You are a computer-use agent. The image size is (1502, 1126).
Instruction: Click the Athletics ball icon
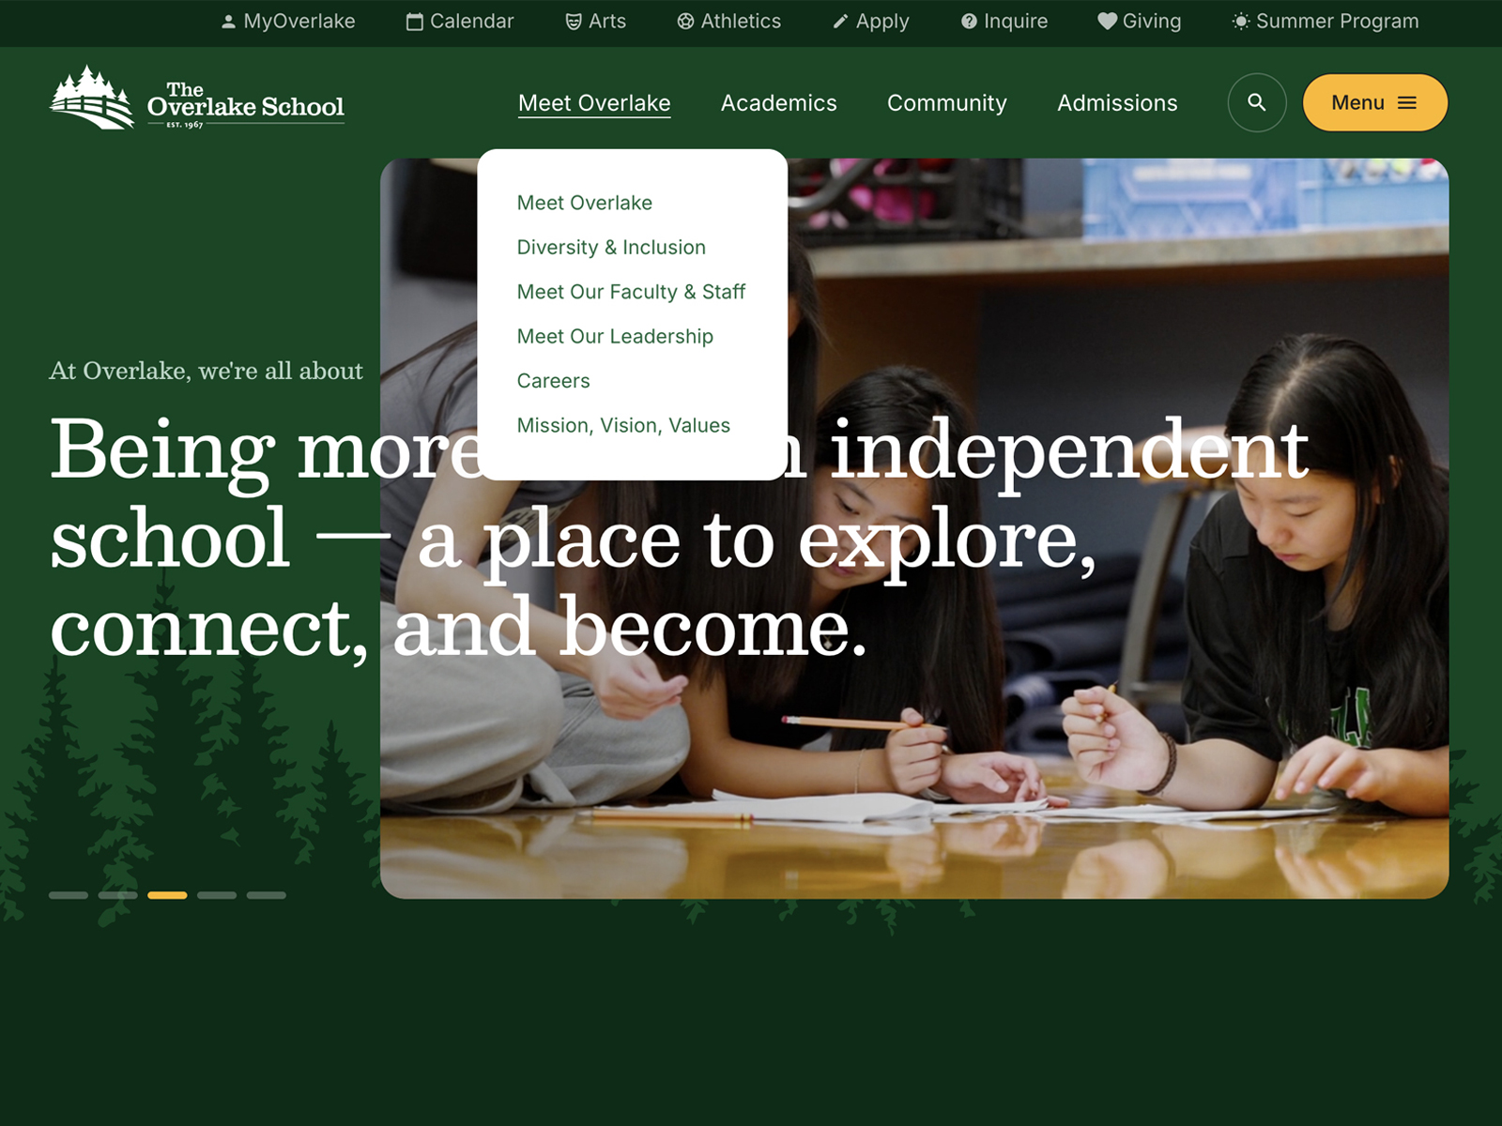click(685, 22)
